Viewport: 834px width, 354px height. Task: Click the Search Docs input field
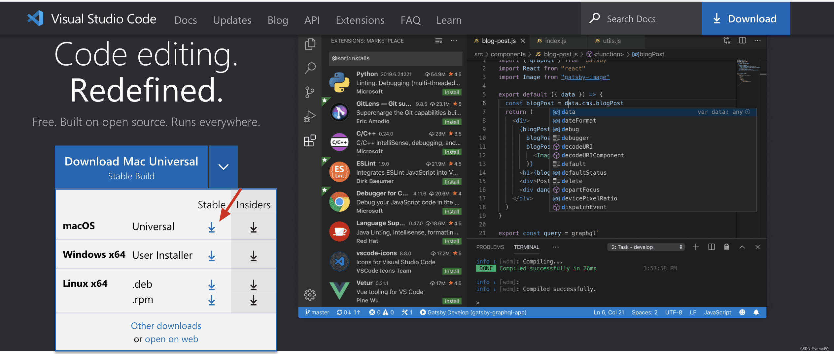[x=641, y=18]
